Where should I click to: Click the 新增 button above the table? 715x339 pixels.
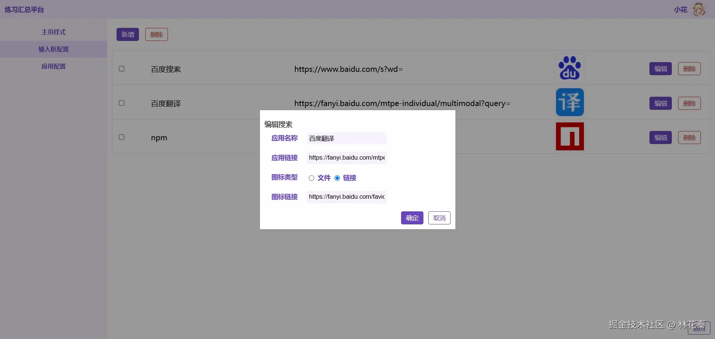pos(127,34)
